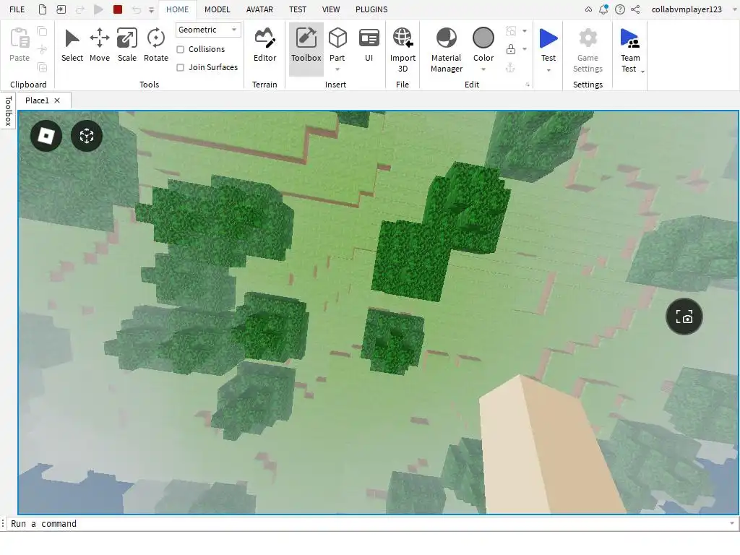Switch to the MODEL ribbon tab
The width and height of the screenshot is (740, 555).
217,9
